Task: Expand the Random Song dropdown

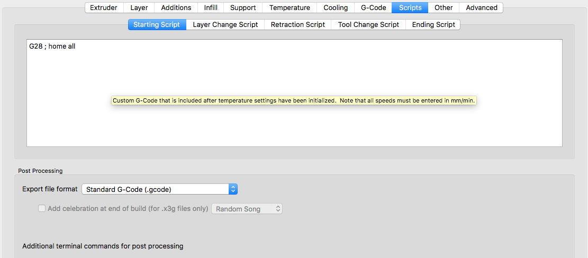Action: (247, 209)
